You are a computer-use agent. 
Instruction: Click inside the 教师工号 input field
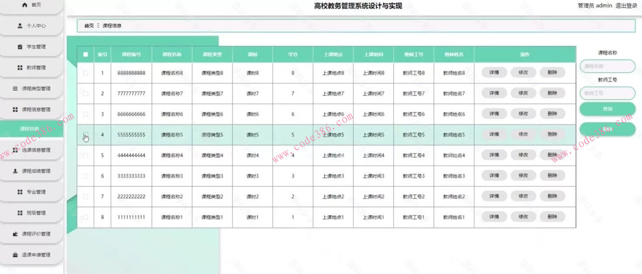pos(607,93)
